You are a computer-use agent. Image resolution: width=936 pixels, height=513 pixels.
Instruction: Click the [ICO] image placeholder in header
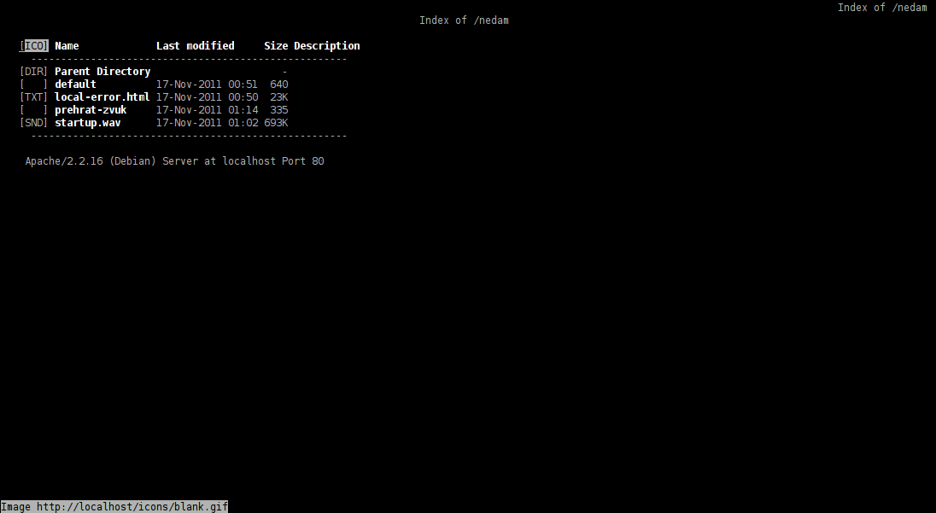[x=34, y=46]
